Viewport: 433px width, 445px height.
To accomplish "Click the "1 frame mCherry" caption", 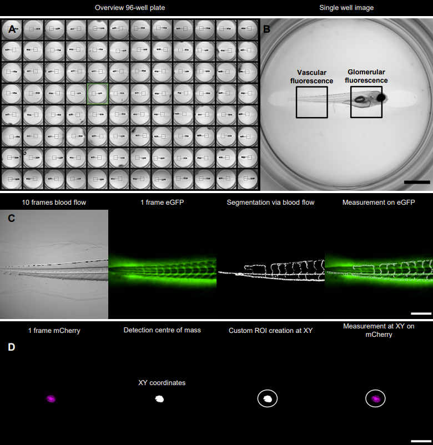I will coord(54,331).
